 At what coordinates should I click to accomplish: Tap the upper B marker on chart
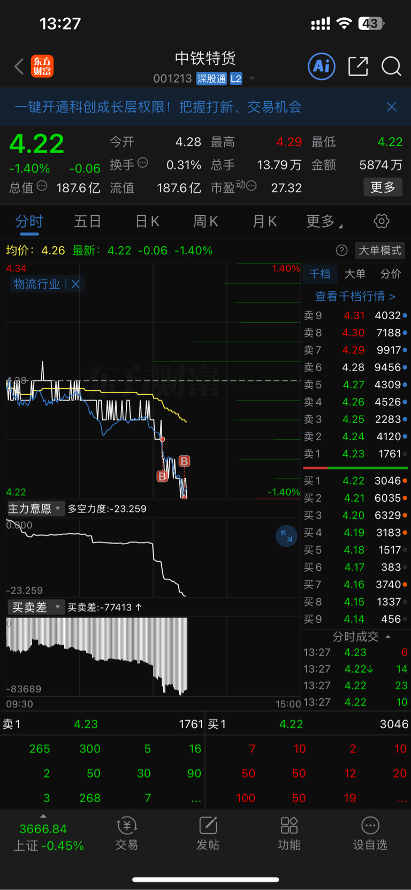coord(184,461)
